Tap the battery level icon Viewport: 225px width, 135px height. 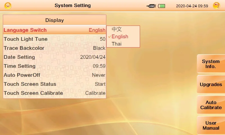point(161,6)
